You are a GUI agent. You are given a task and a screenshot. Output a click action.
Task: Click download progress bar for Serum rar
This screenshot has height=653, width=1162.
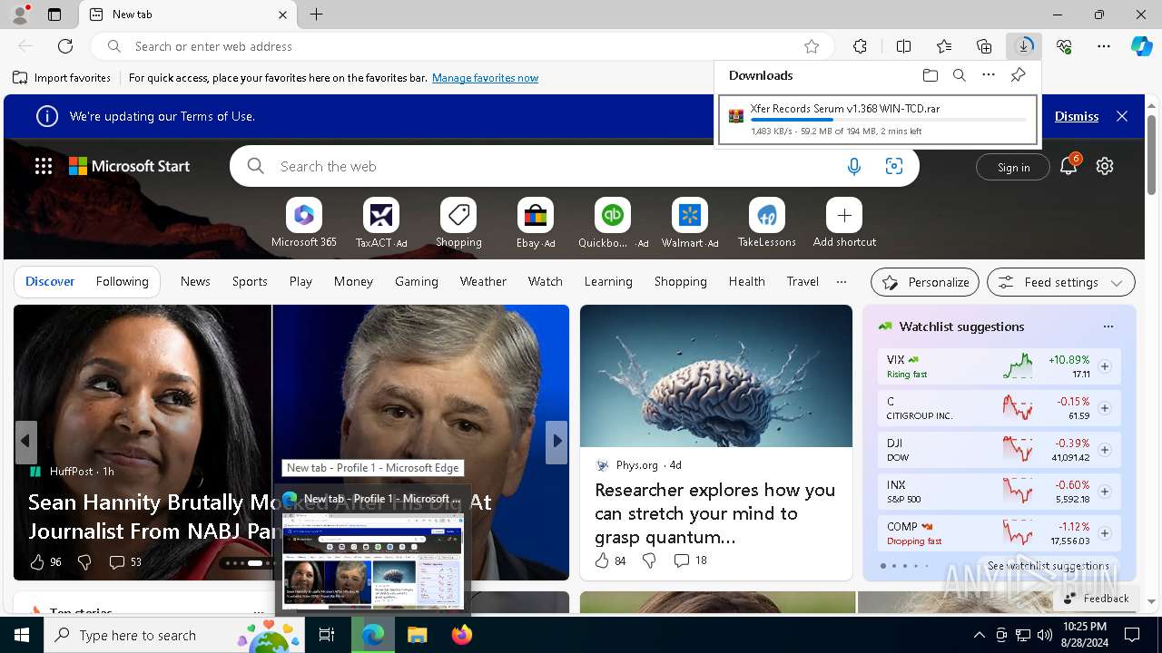click(x=889, y=120)
